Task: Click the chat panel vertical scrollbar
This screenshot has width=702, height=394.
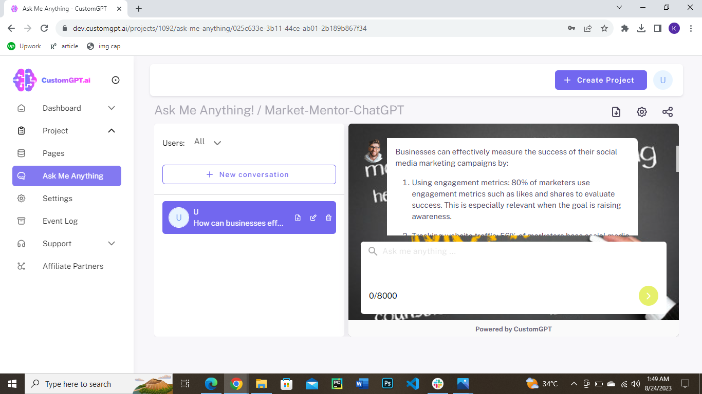Action: coord(677,159)
